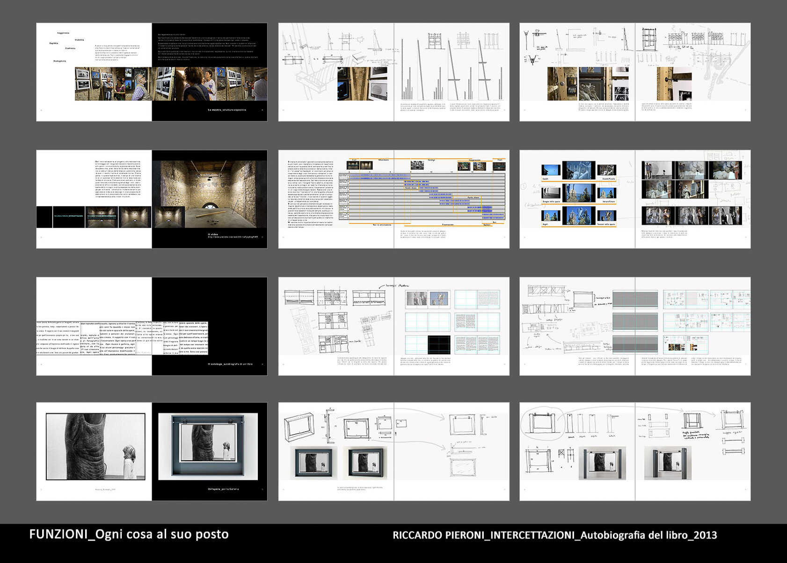
Task: Select the 'Grande/Piccolo' video frame
Action: point(607,171)
